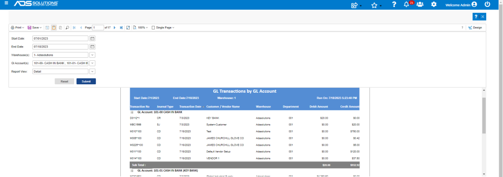Click the Report View field
The image size is (503, 177).
click(x=60, y=72)
